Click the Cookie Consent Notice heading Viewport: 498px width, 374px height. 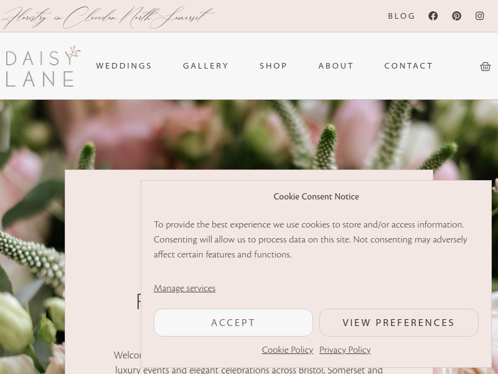[x=316, y=196]
